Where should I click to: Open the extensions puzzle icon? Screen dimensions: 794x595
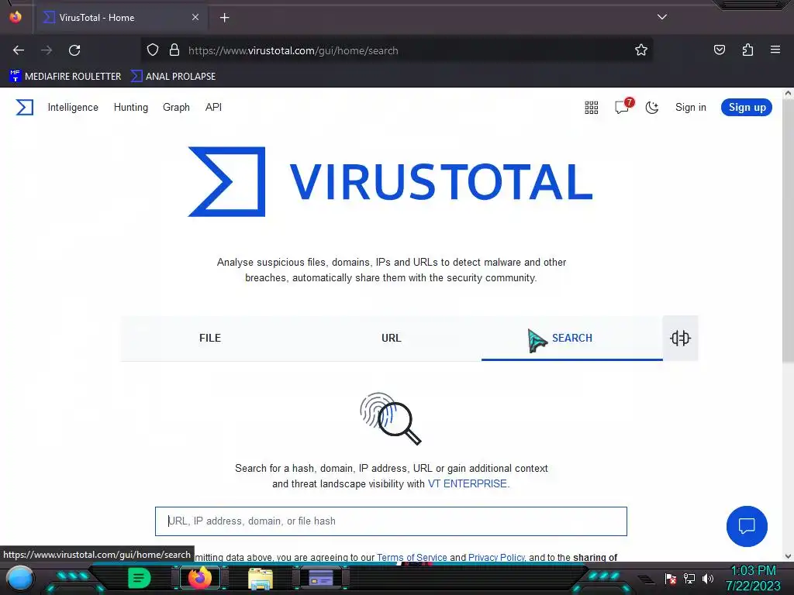747,50
